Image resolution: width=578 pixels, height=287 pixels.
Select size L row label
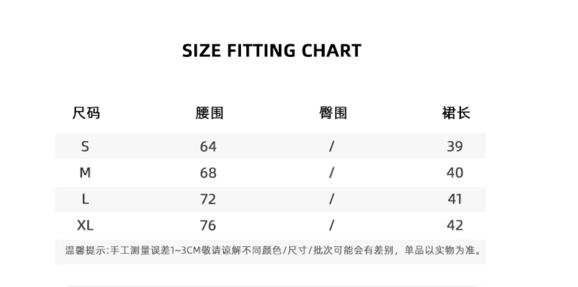(x=85, y=199)
